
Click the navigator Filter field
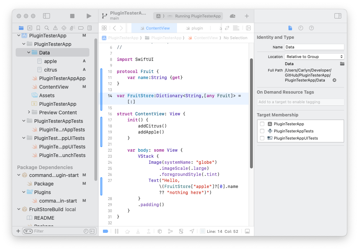click(59, 231)
